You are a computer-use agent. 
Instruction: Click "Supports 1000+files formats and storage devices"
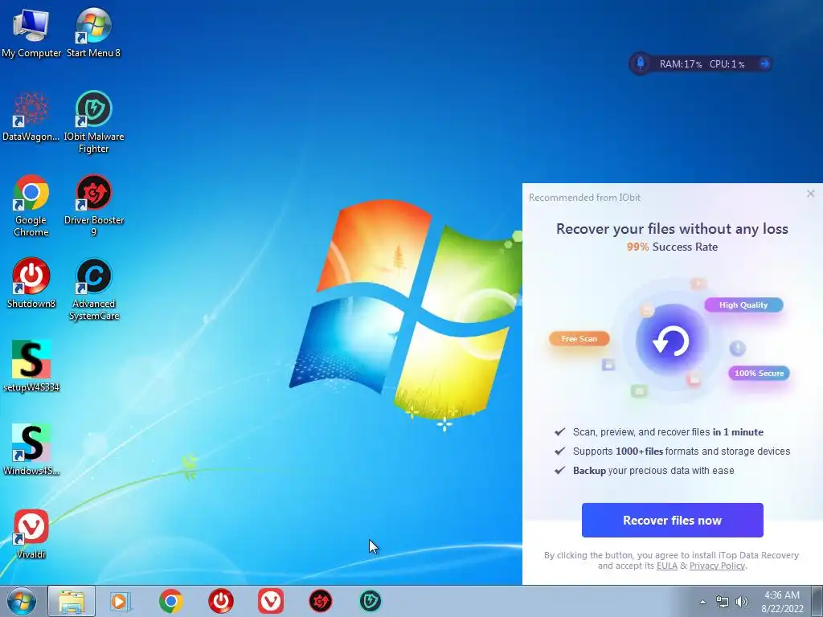coord(682,452)
